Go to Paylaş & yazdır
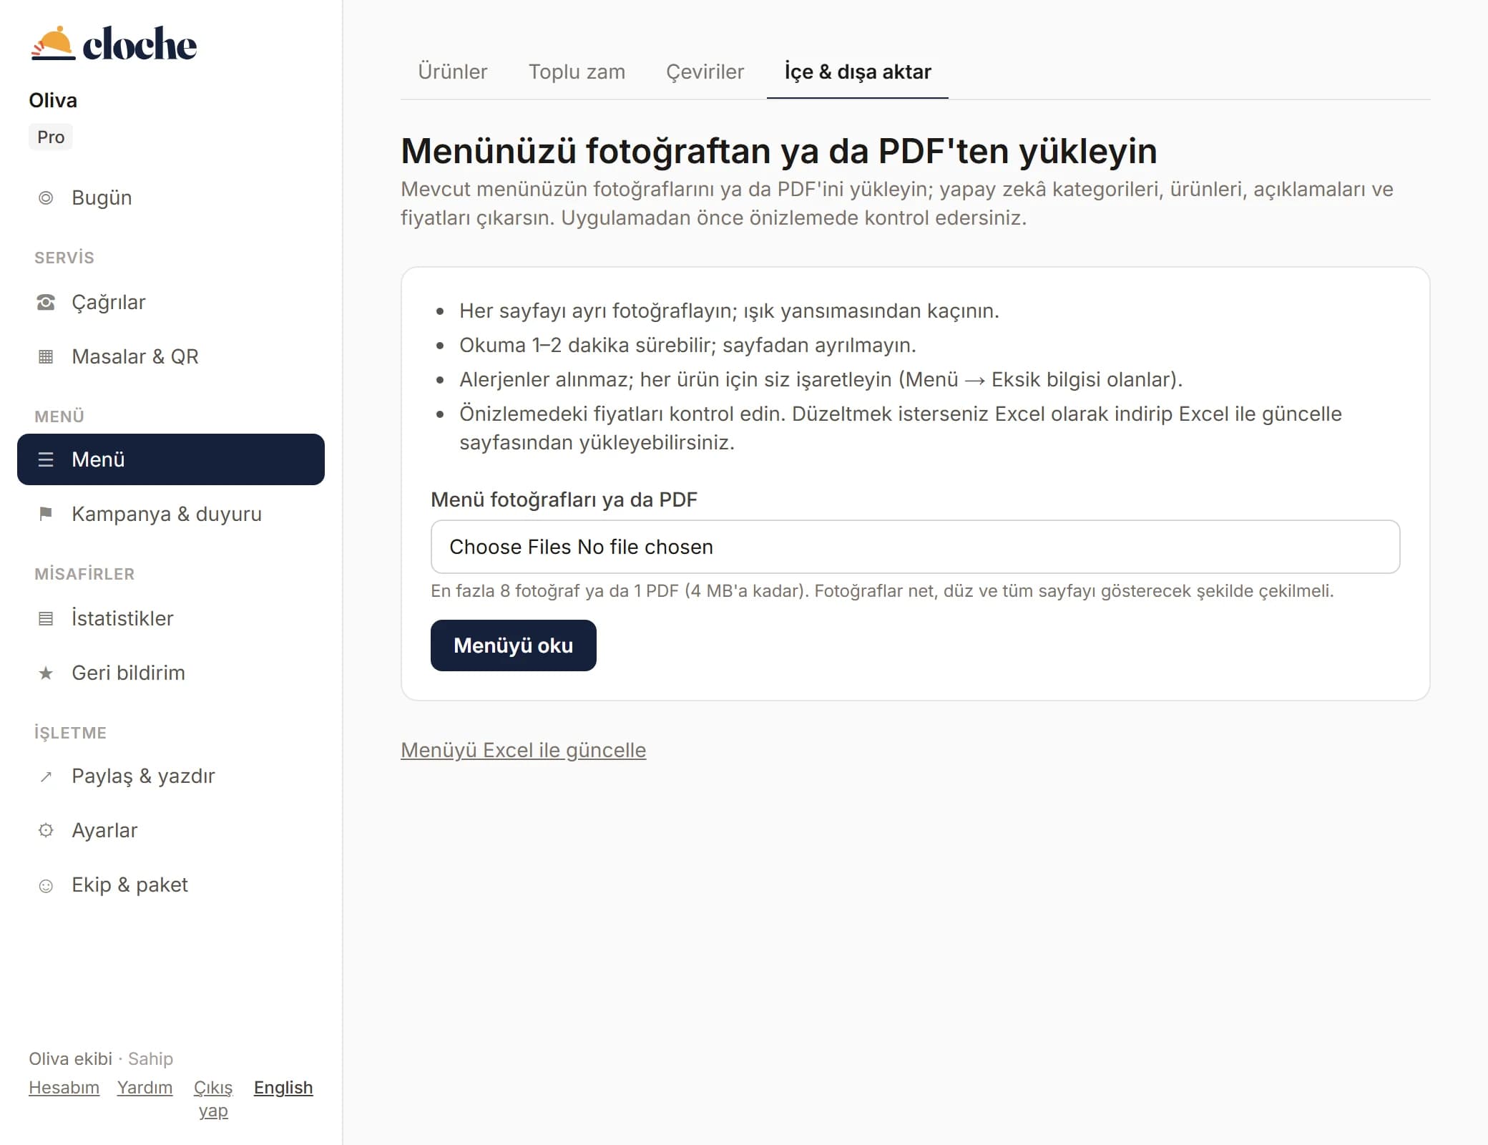 (x=171, y=776)
